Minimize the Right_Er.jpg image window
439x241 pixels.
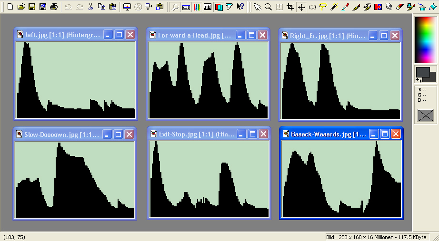(x=373, y=35)
